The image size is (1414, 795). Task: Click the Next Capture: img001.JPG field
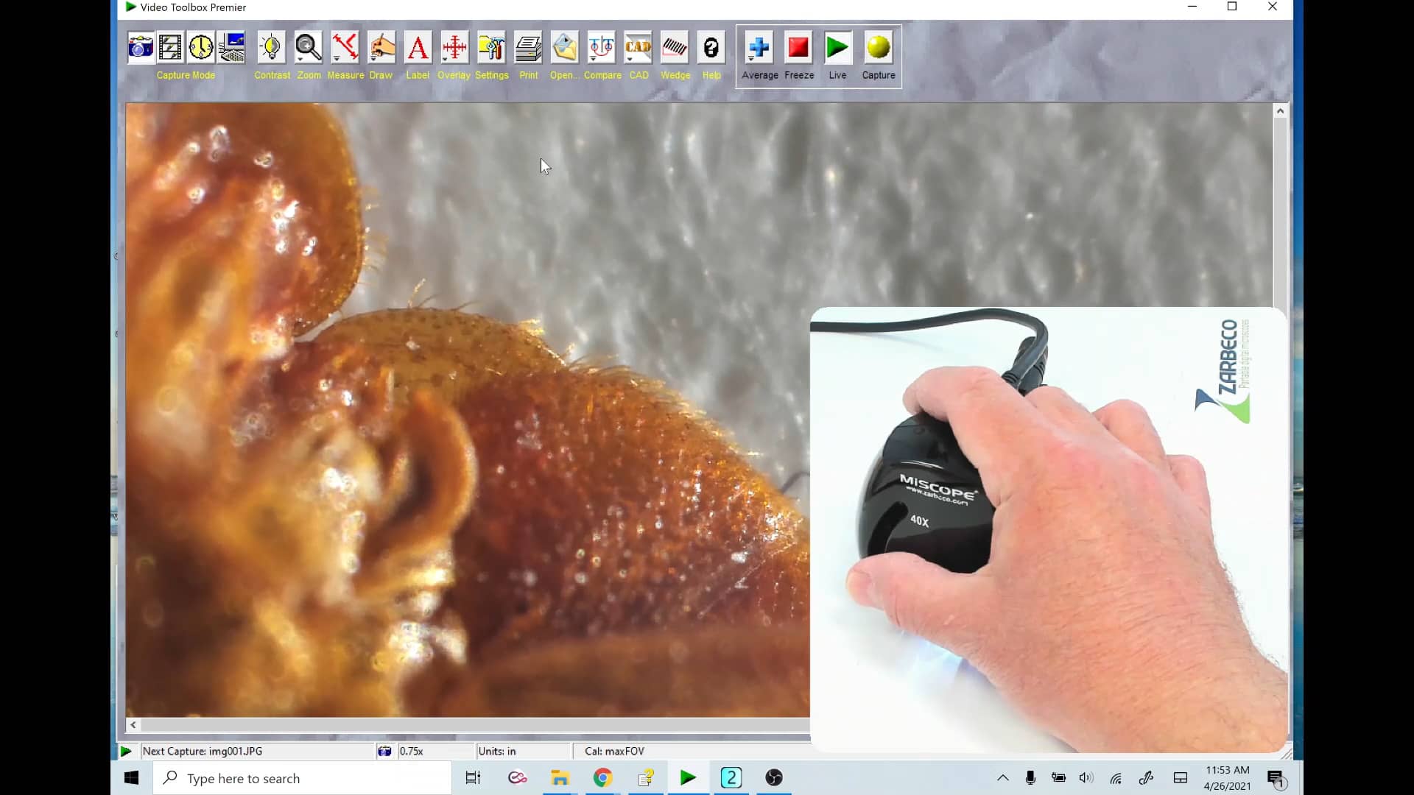pyautogui.click(x=258, y=752)
